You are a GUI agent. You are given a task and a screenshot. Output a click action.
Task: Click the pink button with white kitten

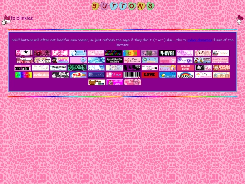tap(168, 60)
